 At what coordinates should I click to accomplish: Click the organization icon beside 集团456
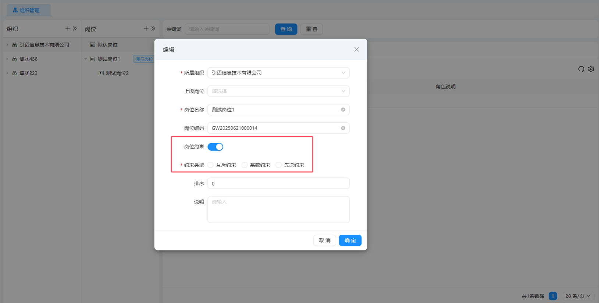[x=15, y=59]
